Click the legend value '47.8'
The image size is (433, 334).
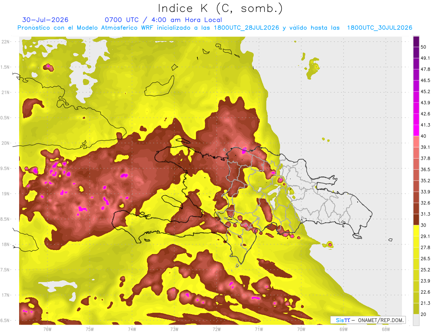click(425, 69)
